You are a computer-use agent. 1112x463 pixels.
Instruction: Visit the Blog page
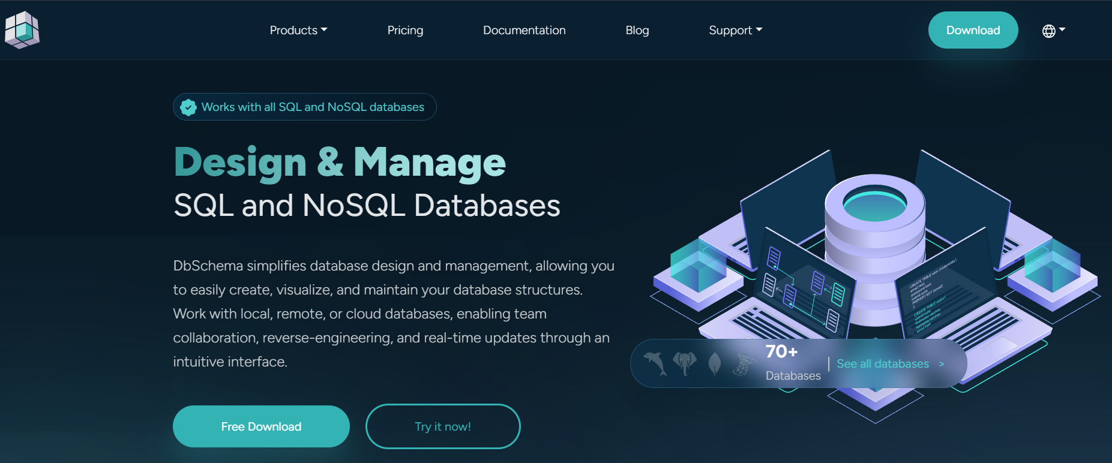click(637, 30)
